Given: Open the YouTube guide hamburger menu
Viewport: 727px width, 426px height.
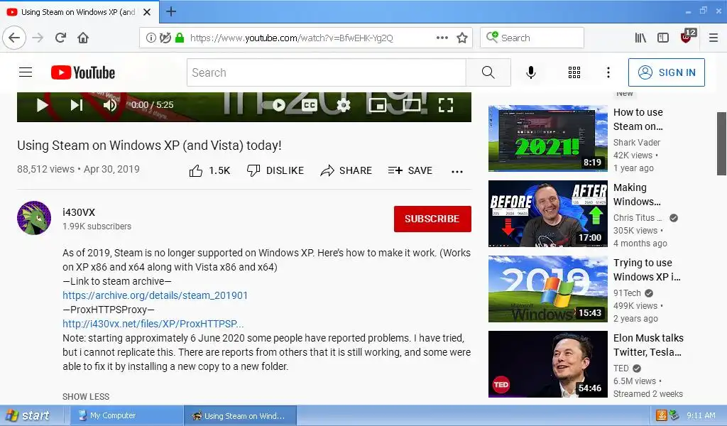Looking at the screenshot, I should 26,72.
